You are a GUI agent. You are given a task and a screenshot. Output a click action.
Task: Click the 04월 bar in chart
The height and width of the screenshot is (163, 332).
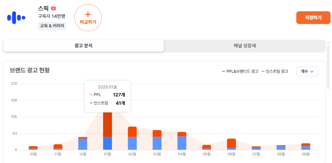click(x=182, y=141)
